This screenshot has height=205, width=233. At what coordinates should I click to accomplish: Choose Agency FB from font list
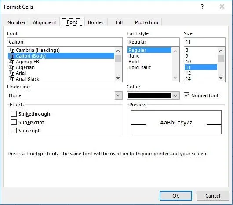61,62
